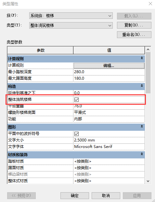The width and height of the screenshot is (155, 202).
Task: Click the scrollbar down arrow
Action: 148,181
